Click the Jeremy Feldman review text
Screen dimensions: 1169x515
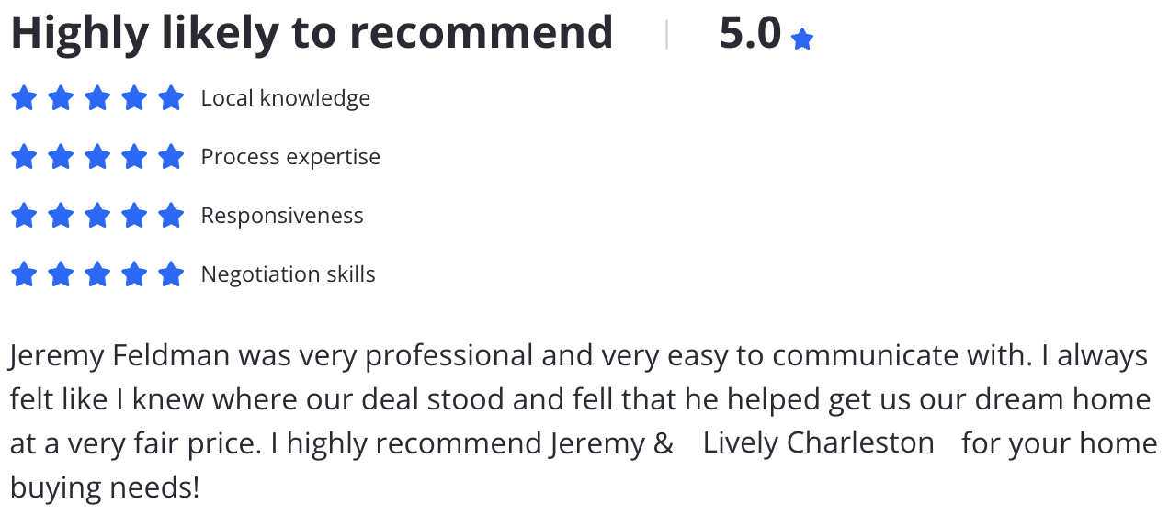(x=584, y=421)
